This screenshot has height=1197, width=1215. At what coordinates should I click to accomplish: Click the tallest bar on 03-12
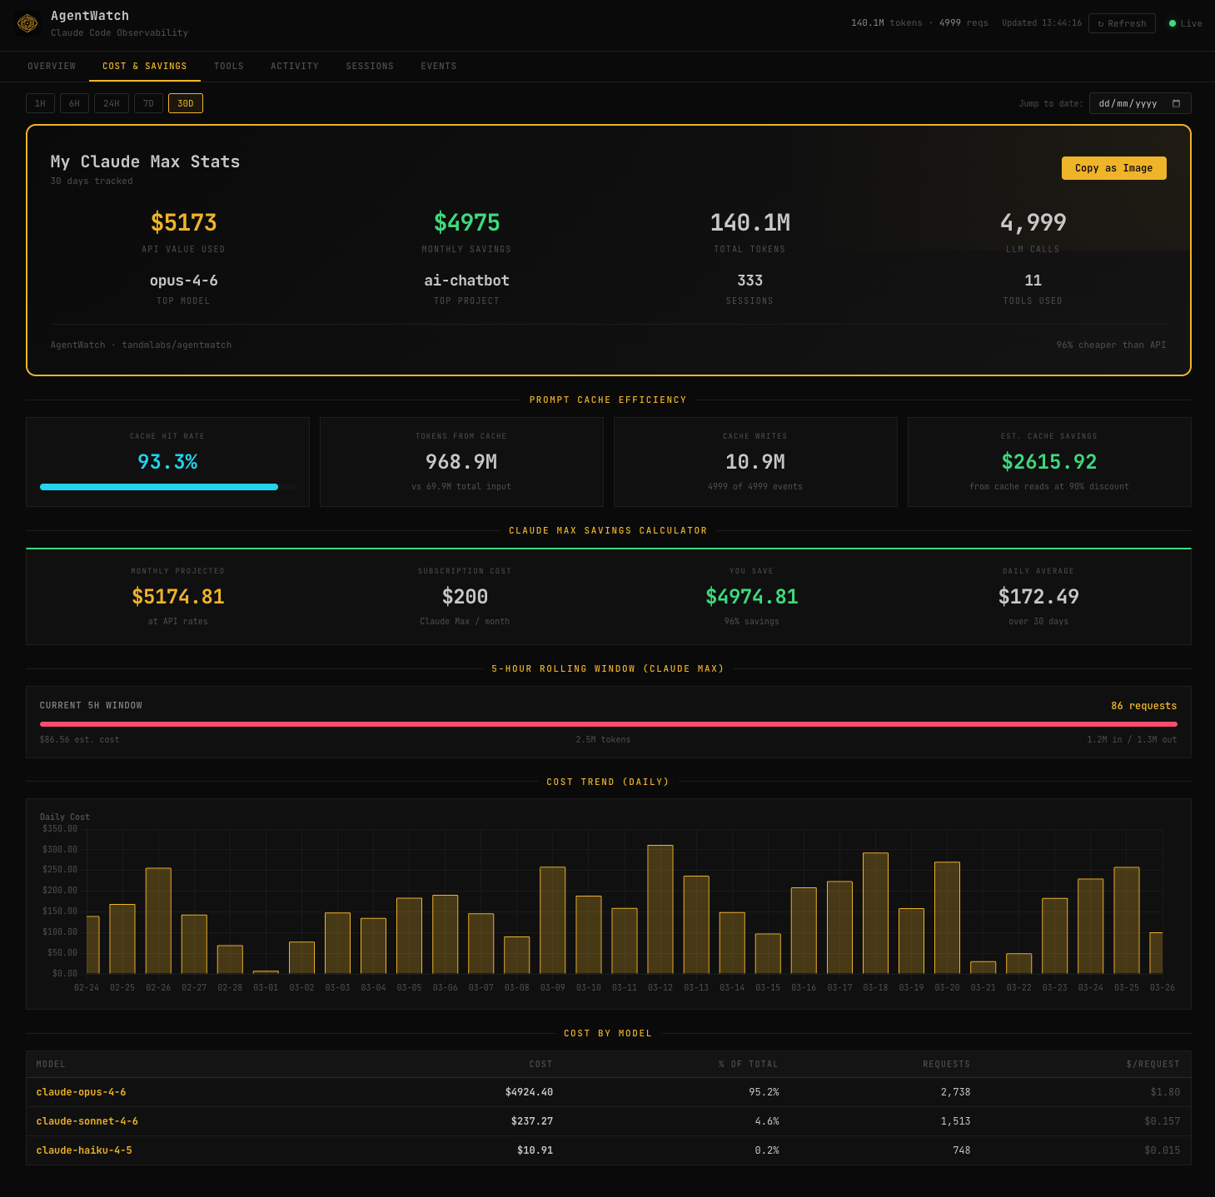pos(660,907)
